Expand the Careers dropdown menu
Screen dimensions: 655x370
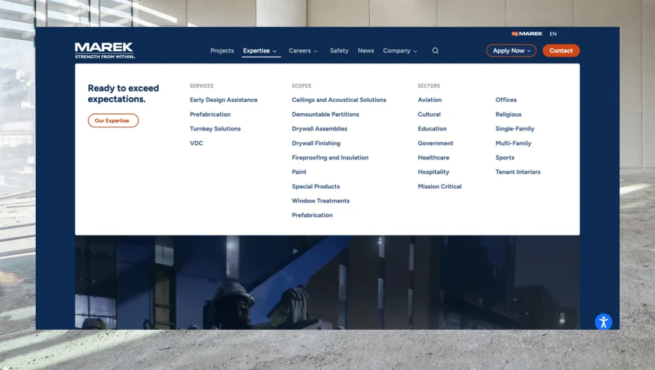point(303,51)
